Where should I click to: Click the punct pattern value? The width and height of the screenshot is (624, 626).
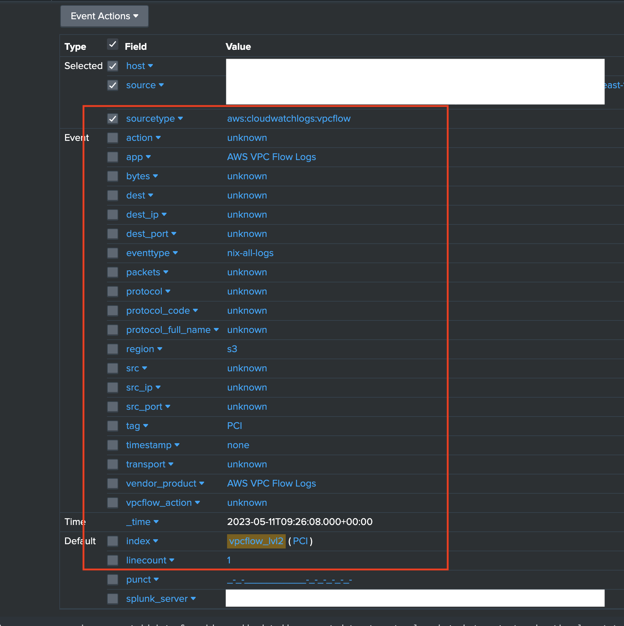coord(289,580)
